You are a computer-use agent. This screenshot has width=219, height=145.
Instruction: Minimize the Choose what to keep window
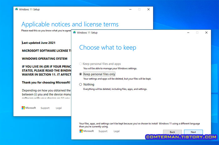click(x=188, y=32)
